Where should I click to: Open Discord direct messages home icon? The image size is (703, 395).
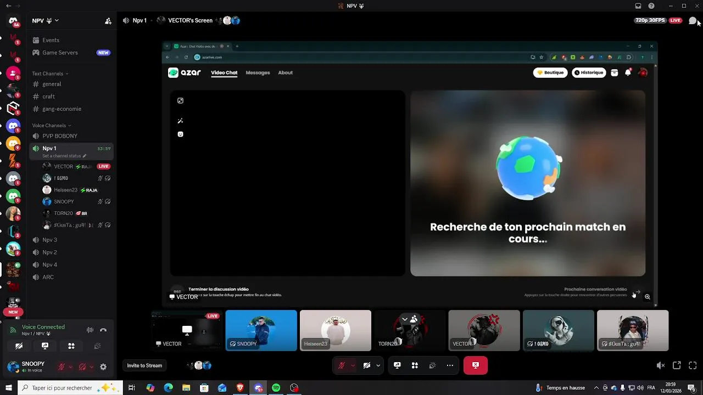[x=13, y=21]
